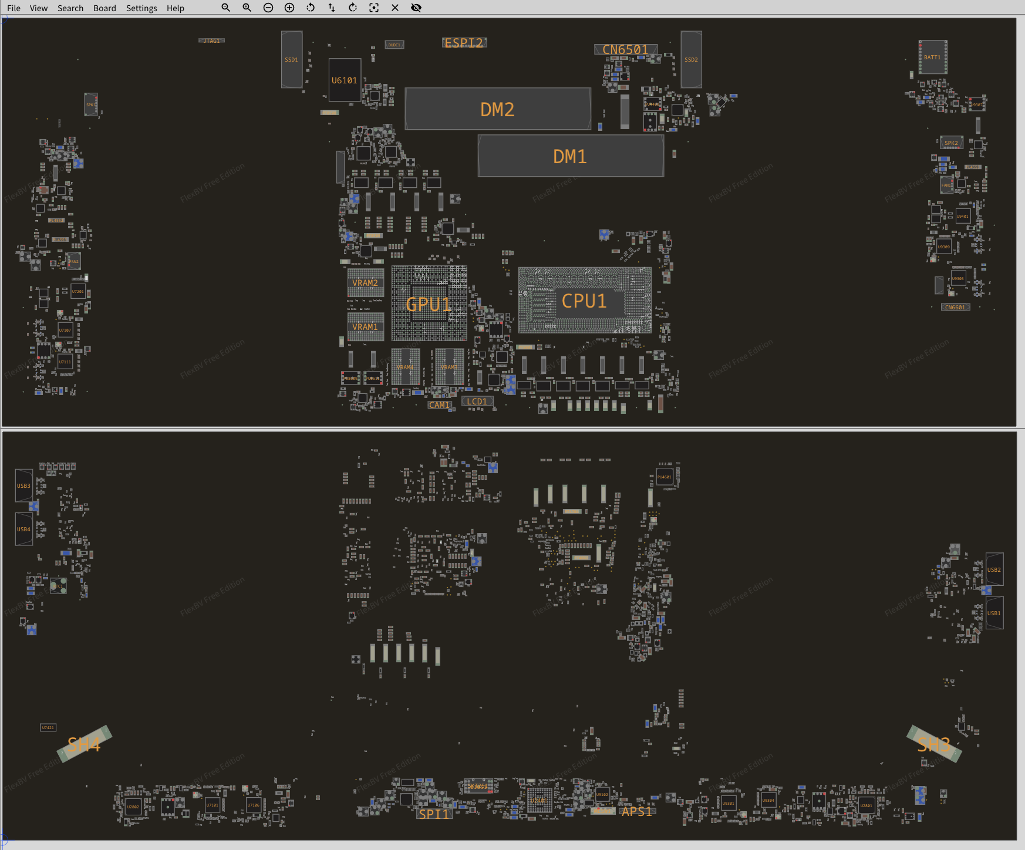This screenshot has width=1025, height=850.
Task: Open the Help menu
Action: 175,8
